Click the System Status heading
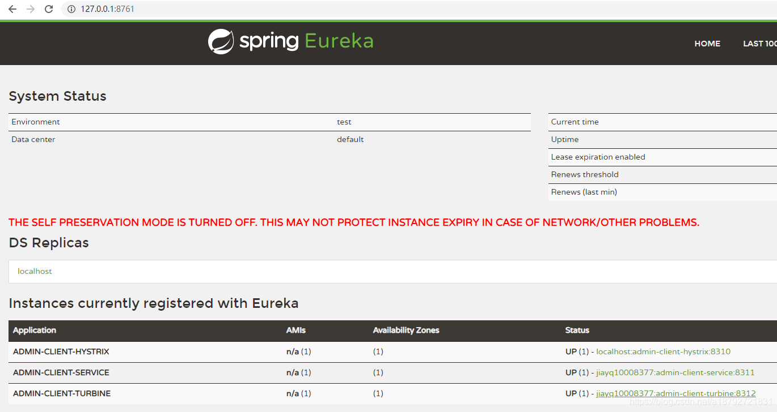This screenshot has height=412, width=777. pyautogui.click(x=58, y=96)
